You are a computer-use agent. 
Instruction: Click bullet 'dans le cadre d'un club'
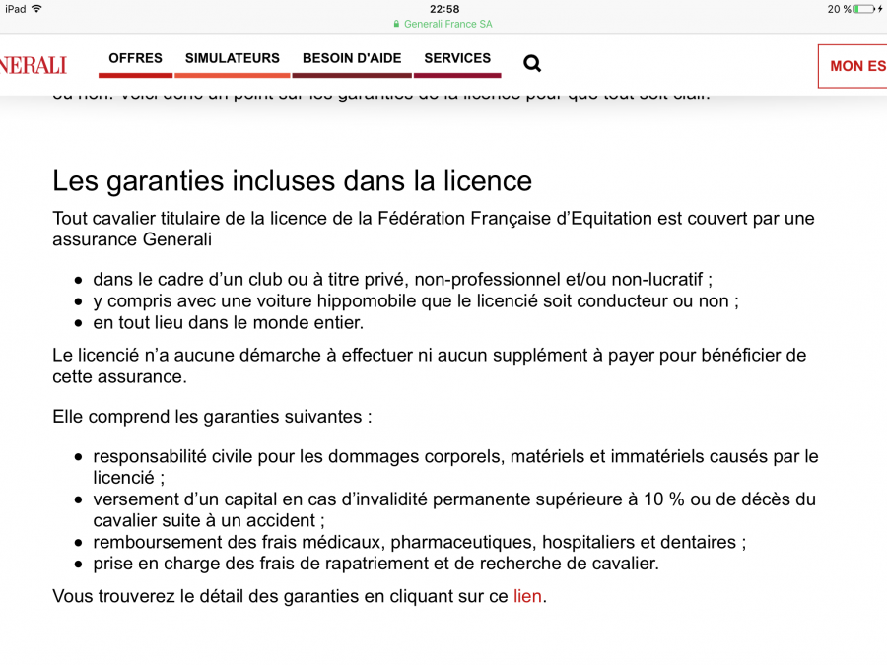(x=403, y=280)
